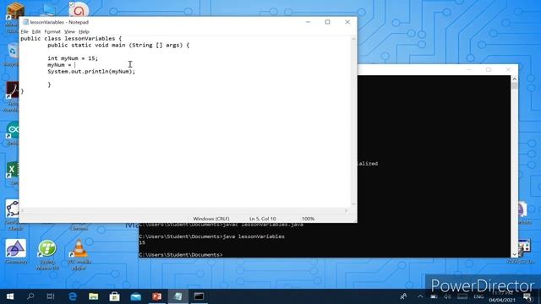The image size is (541, 304).
Task: Open the Format menu in Notepad
Action: click(x=52, y=32)
